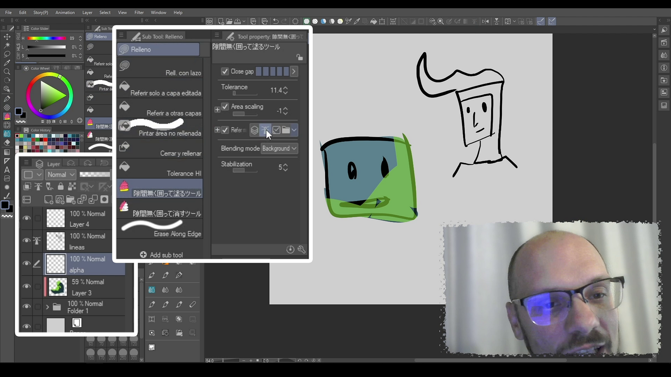
Task: Hide the lineas layer
Action: (27, 241)
